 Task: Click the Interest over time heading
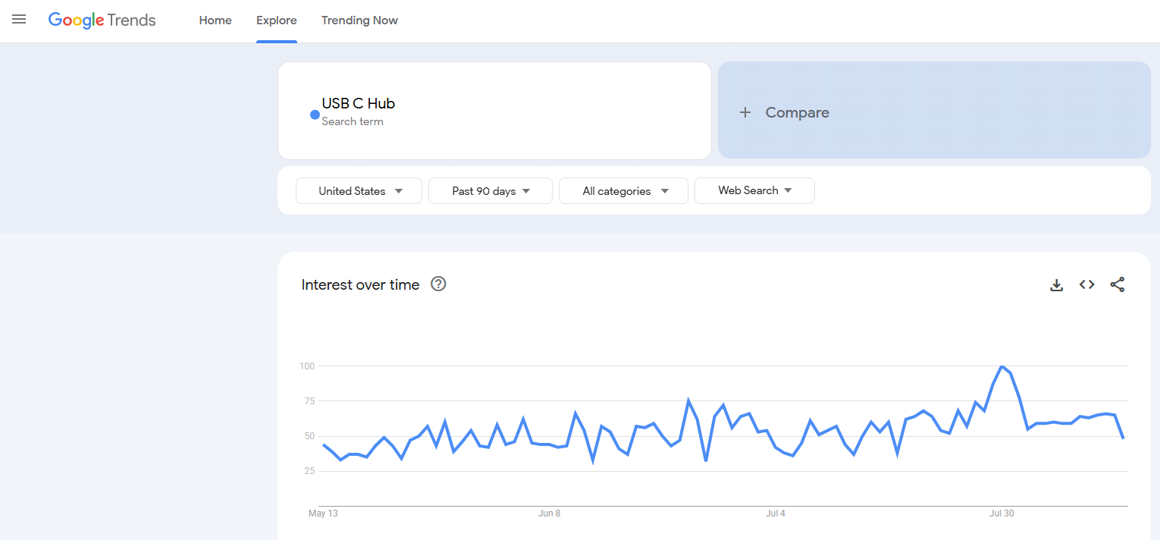pyautogui.click(x=360, y=285)
